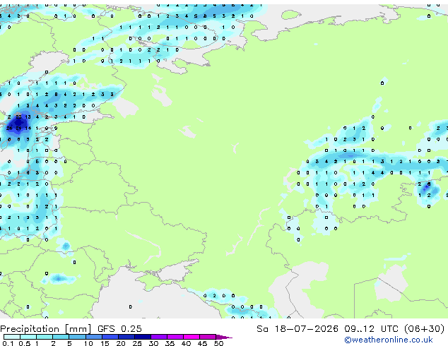Select the 35–40 mm legend swatch

175,337
